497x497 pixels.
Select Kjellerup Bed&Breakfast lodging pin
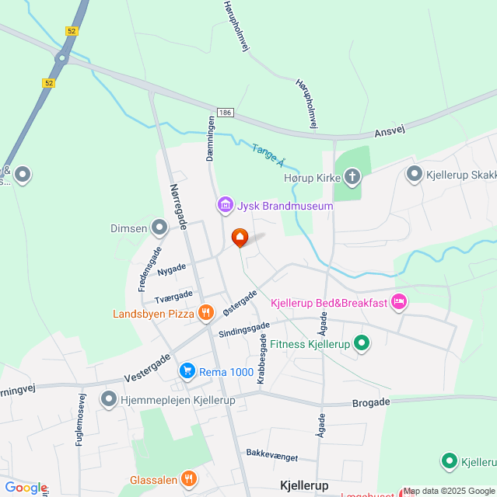pyautogui.click(x=399, y=302)
